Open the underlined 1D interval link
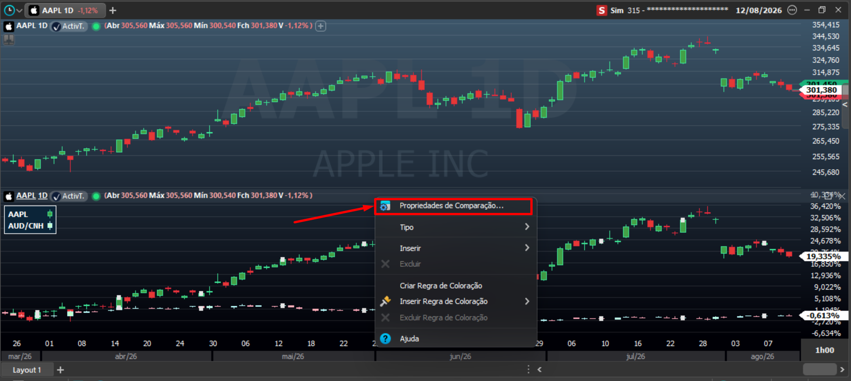 coord(43,196)
